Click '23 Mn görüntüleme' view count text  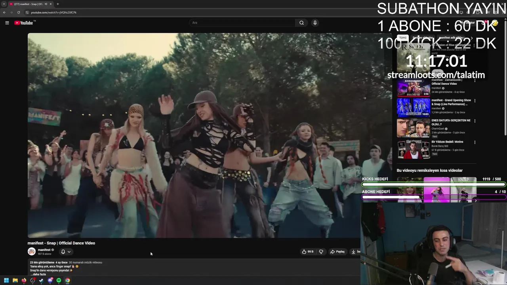[42, 262]
